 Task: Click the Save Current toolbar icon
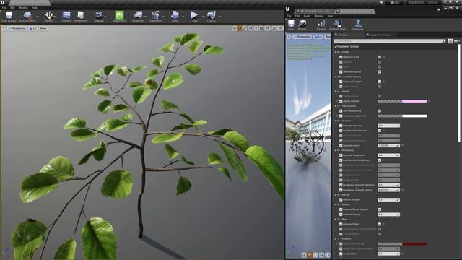point(9,16)
